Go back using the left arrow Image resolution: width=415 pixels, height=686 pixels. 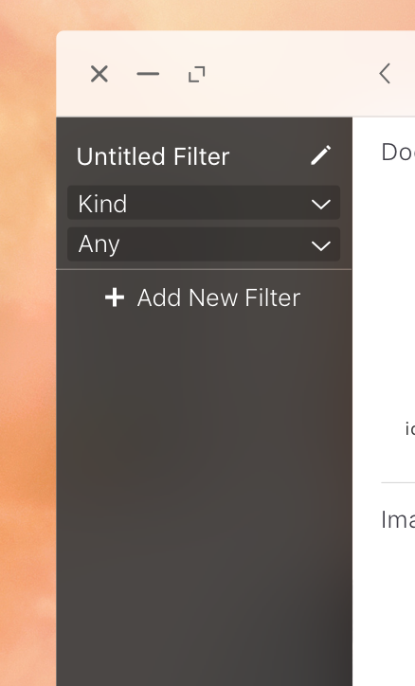click(385, 74)
